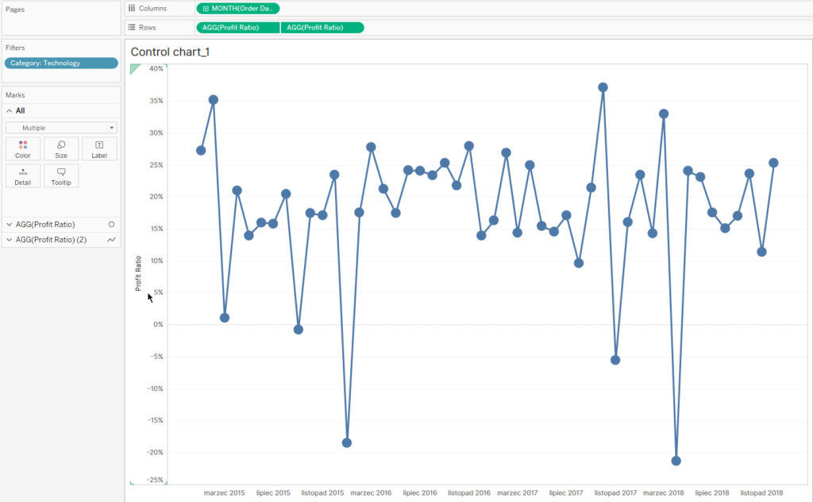Viewport: 813px width, 502px height.
Task: Click the 0% axis tick label
Action: tap(158, 325)
